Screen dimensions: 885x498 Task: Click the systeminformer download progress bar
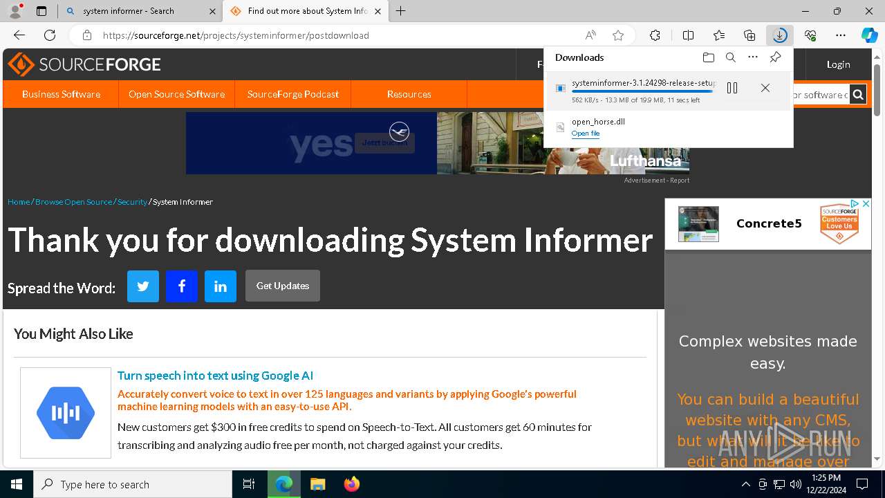[642, 91]
